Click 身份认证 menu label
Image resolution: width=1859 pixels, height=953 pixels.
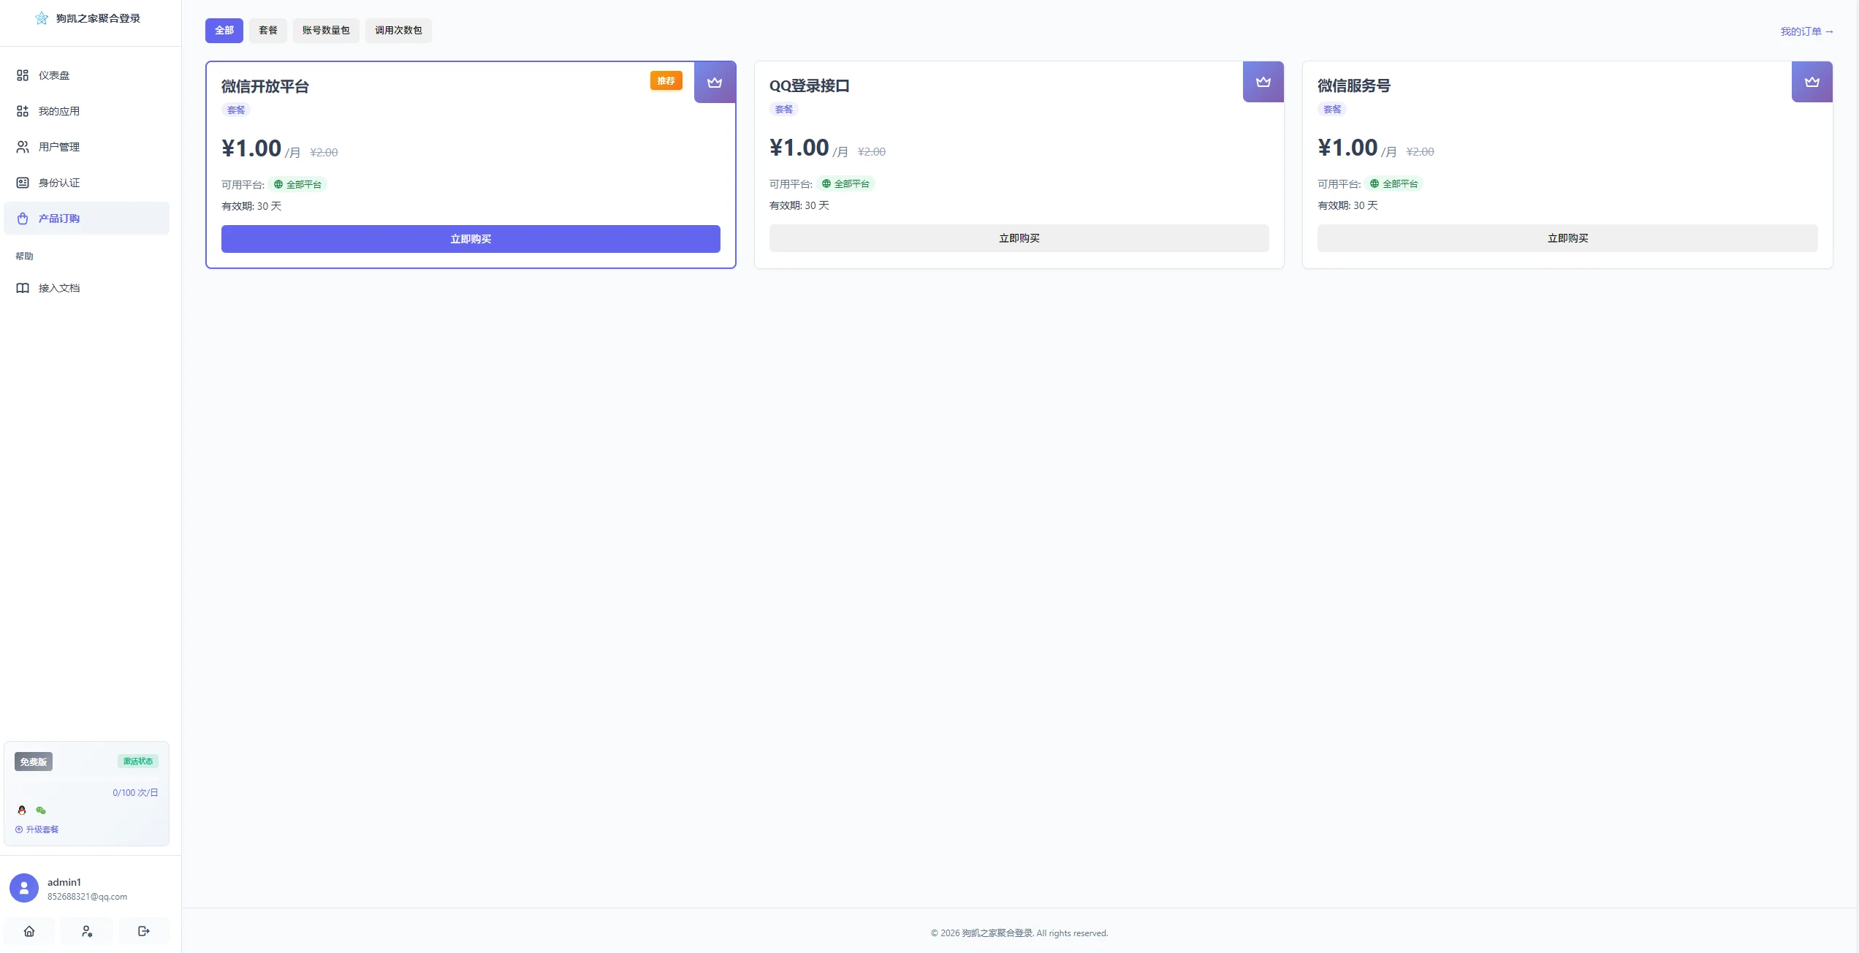59,183
